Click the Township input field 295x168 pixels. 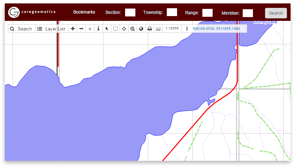pos(172,12)
